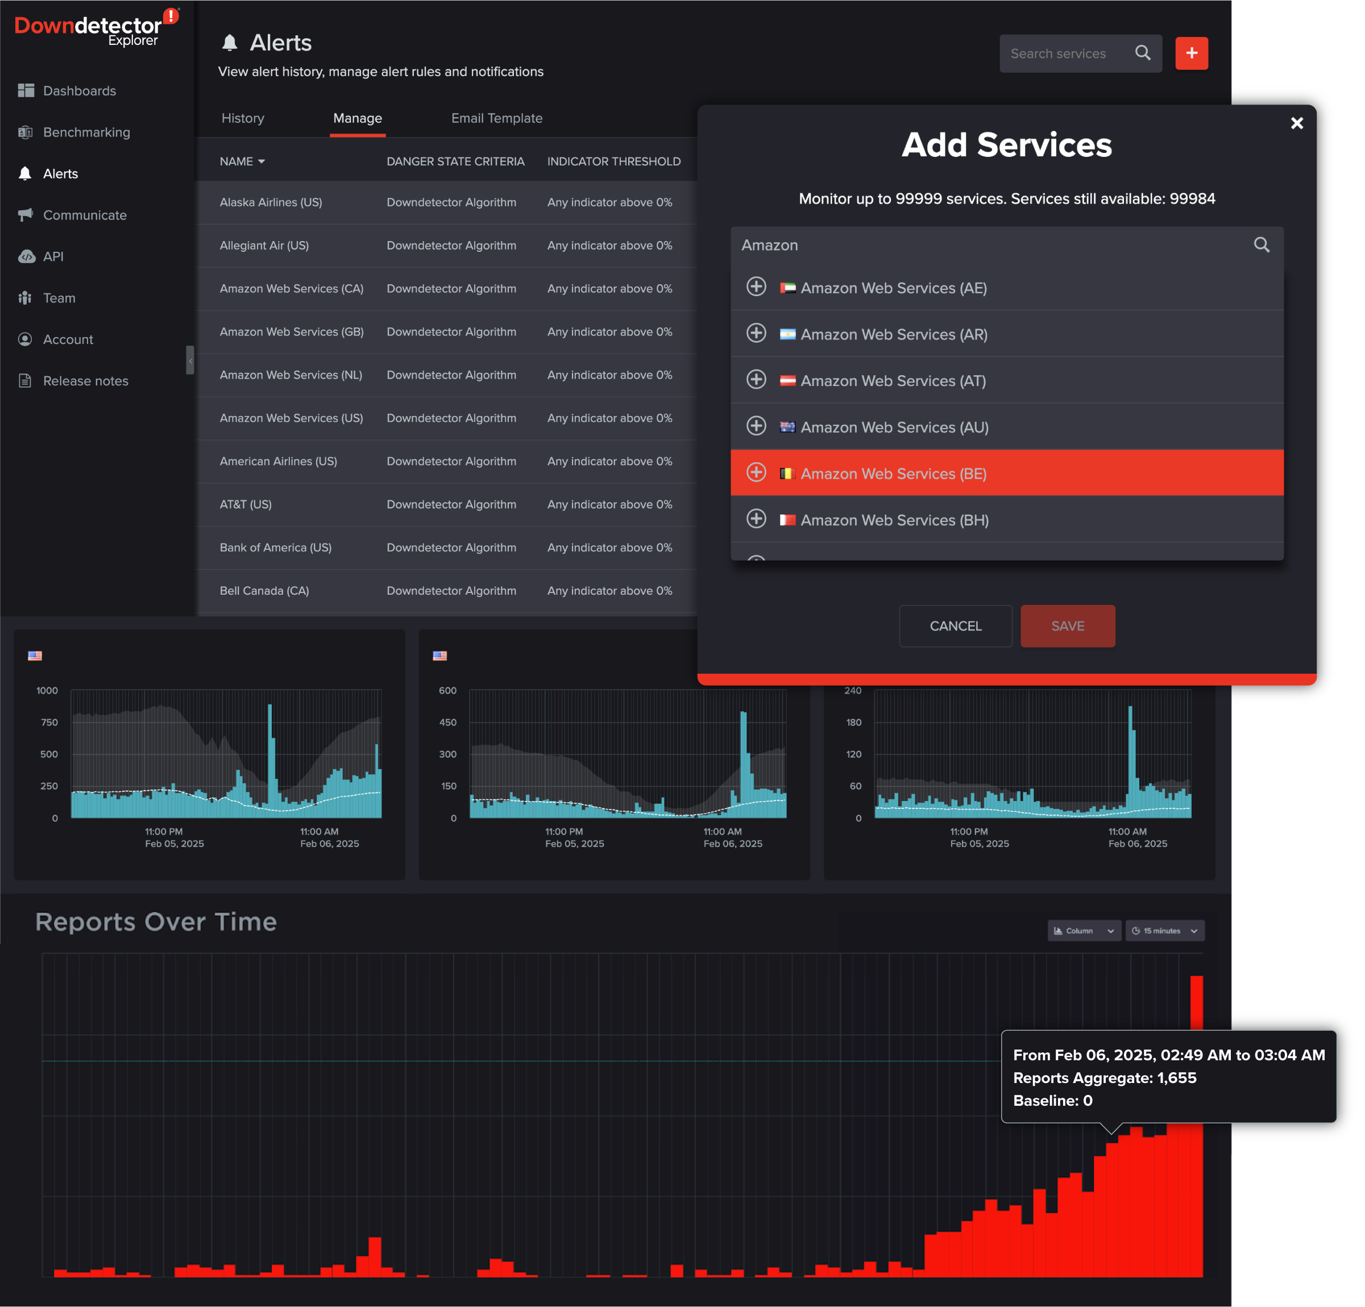This screenshot has width=1365, height=1307.
Task: Open the chart type dropdown showing Column
Action: click(x=1084, y=930)
